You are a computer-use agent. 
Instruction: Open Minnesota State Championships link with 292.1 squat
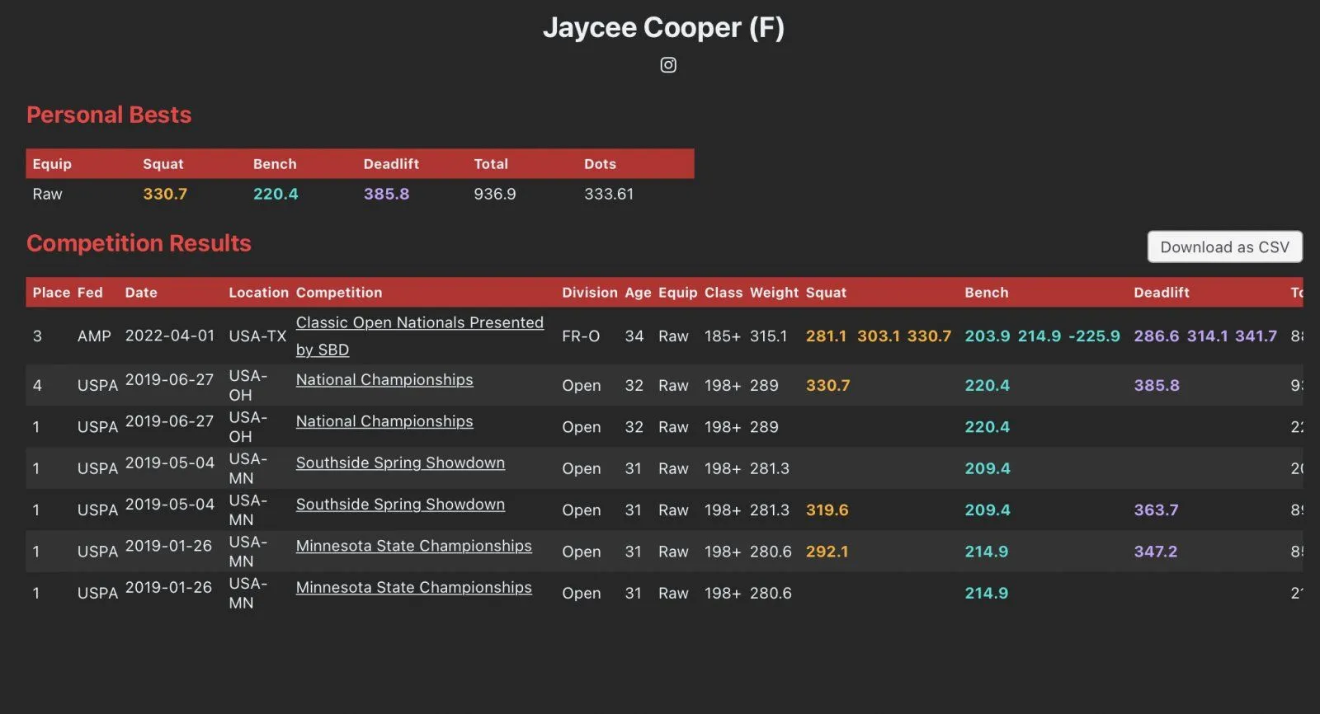click(413, 546)
